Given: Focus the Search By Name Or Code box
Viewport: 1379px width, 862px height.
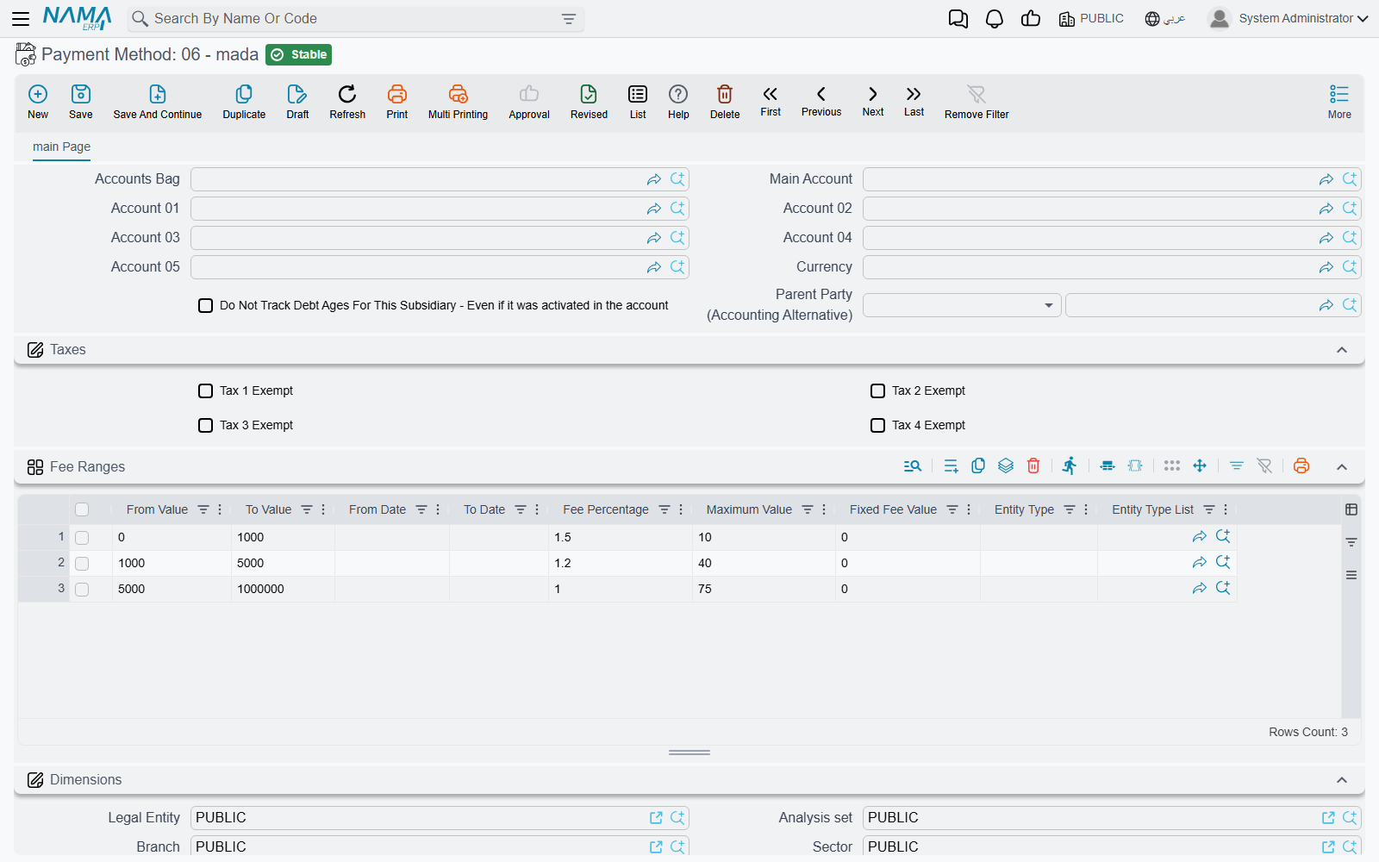Looking at the screenshot, I should [x=353, y=19].
